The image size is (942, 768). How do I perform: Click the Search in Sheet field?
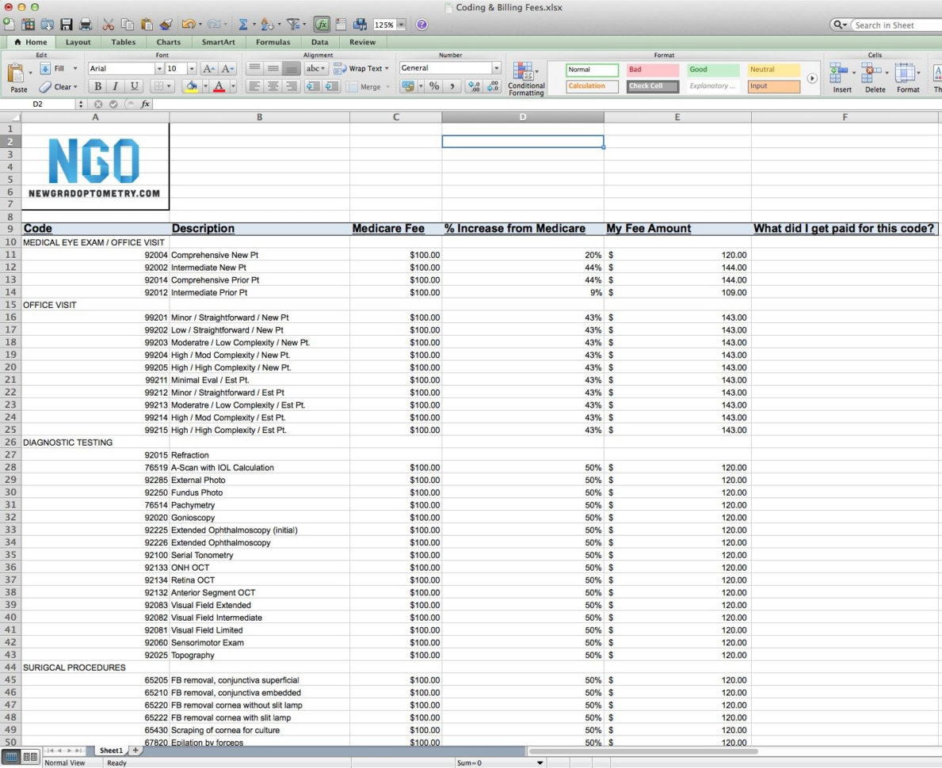point(887,25)
